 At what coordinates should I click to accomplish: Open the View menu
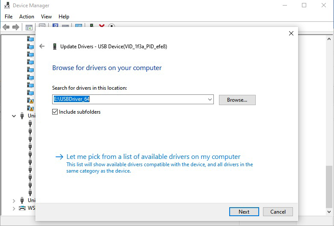click(x=46, y=17)
